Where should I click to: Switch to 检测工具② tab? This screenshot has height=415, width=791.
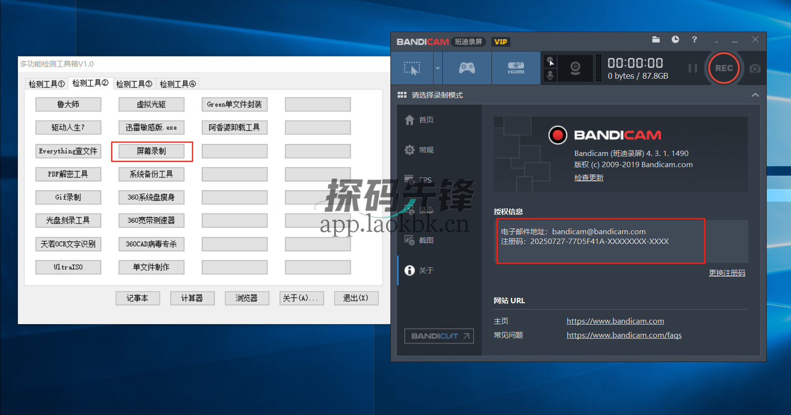pos(90,83)
